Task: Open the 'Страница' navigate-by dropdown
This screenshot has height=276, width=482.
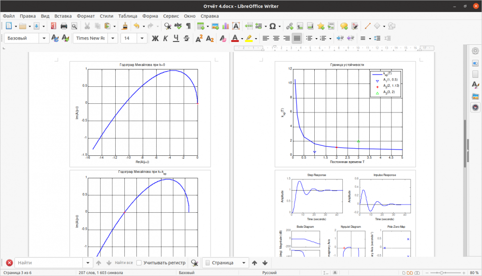Action: (x=243, y=263)
